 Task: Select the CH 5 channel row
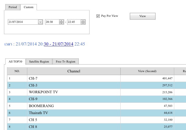pos(96,120)
